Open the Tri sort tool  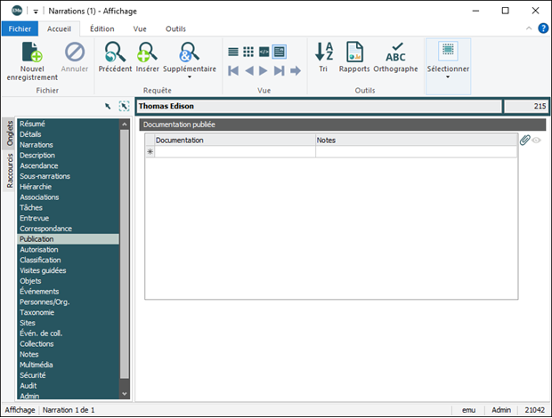pyautogui.click(x=323, y=52)
